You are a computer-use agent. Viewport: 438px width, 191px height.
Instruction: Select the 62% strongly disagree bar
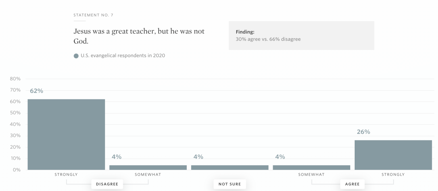[66, 135]
